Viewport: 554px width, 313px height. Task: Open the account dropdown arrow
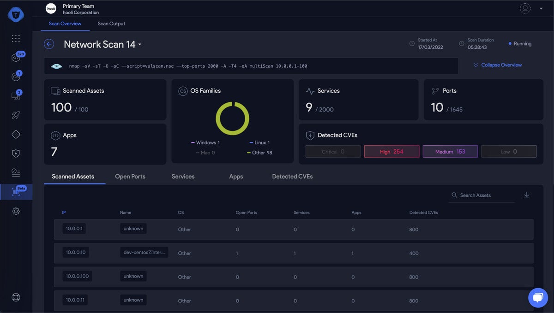click(541, 8)
